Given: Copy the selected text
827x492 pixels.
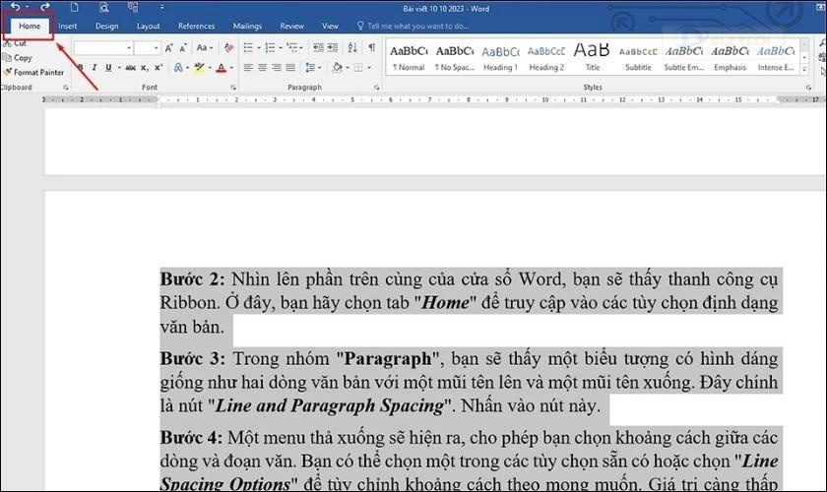Looking at the screenshot, I should 18,58.
